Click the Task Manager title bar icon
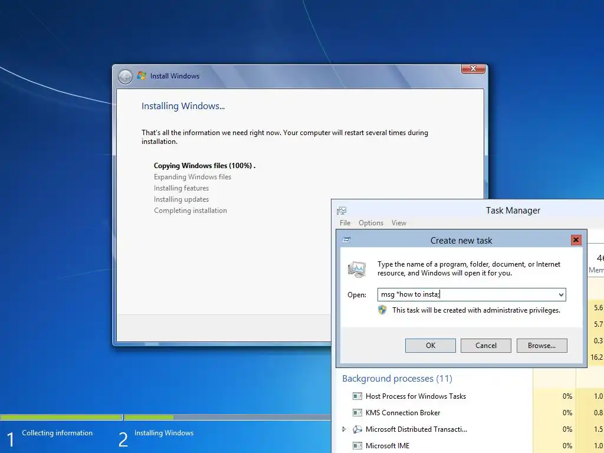Screen dimensions: 604x453 [x=342, y=211]
